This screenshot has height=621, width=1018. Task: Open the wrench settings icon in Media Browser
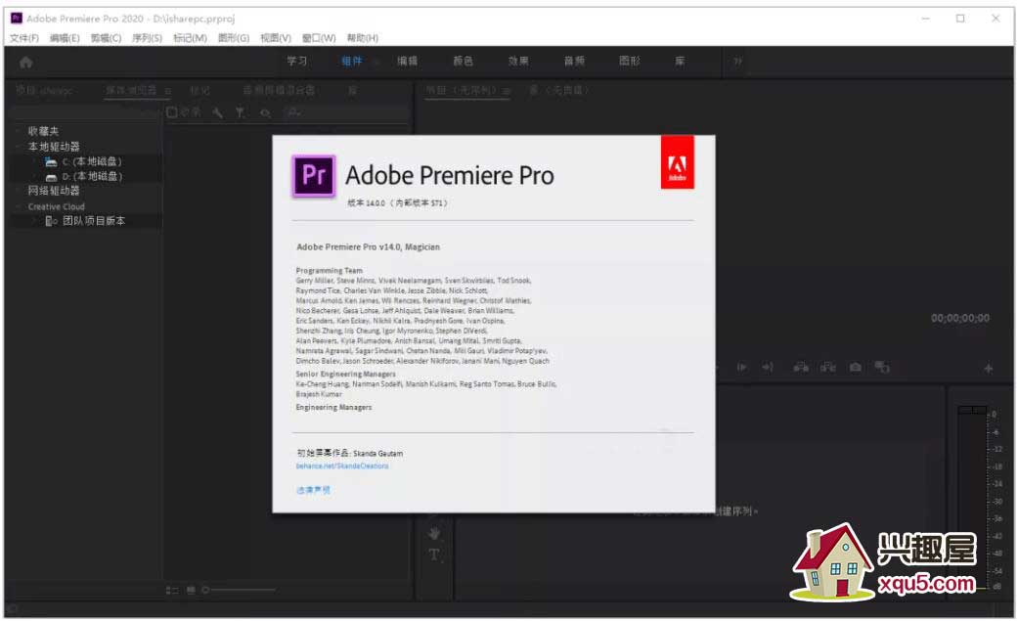coord(218,113)
